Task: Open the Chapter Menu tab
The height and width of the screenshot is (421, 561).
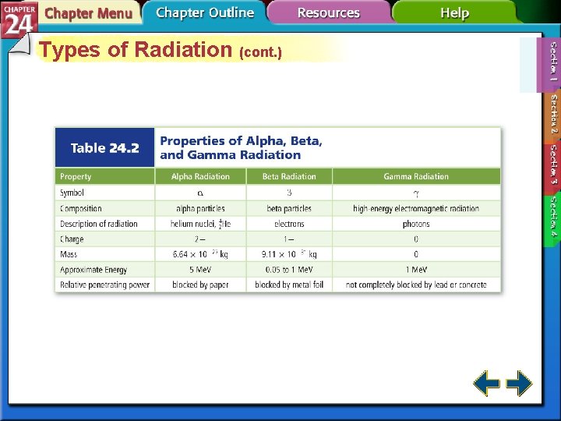Action: click(88, 13)
